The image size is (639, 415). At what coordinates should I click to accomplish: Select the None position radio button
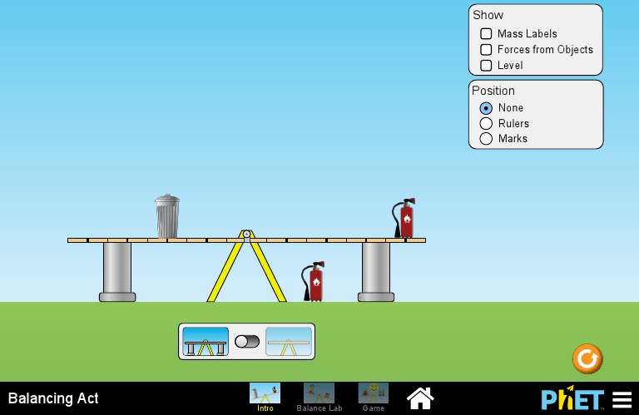[486, 108]
